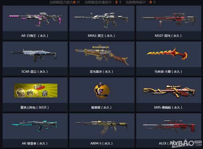Viewport: 203px width, 149px height.
Task: Click the M95-眼镜蛇（永久）label
Action: [x=168, y=107]
